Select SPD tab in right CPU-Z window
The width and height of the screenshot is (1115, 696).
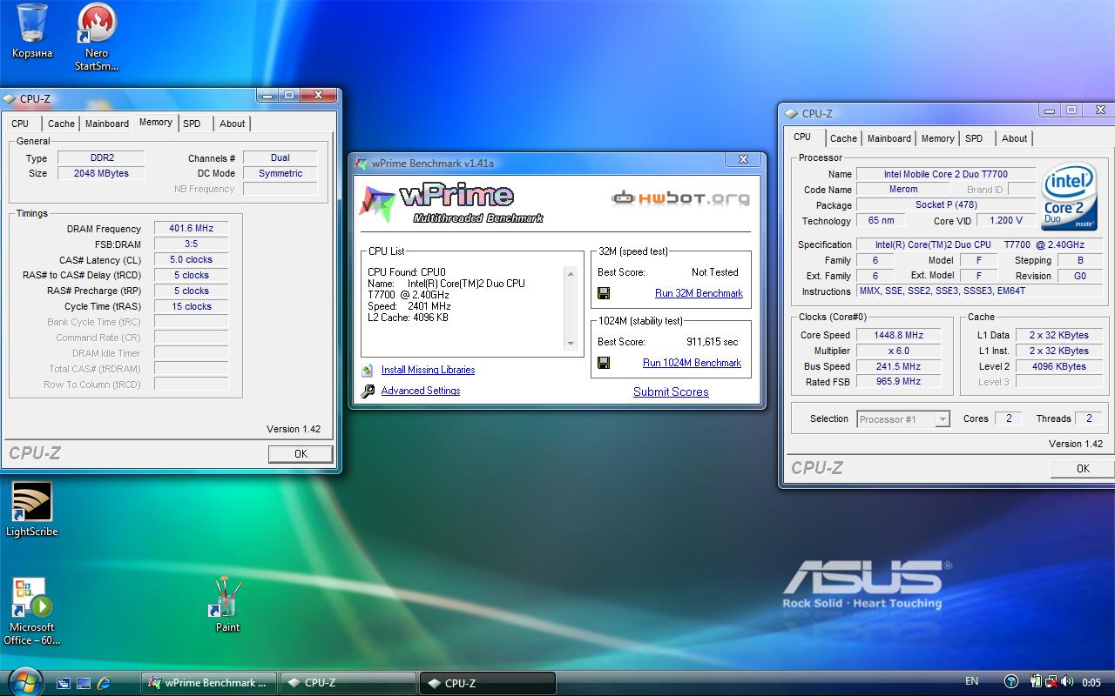pyautogui.click(x=974, y=138)
